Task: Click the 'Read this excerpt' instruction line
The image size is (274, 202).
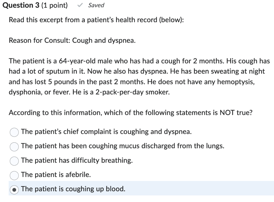Action: point(96,20)
